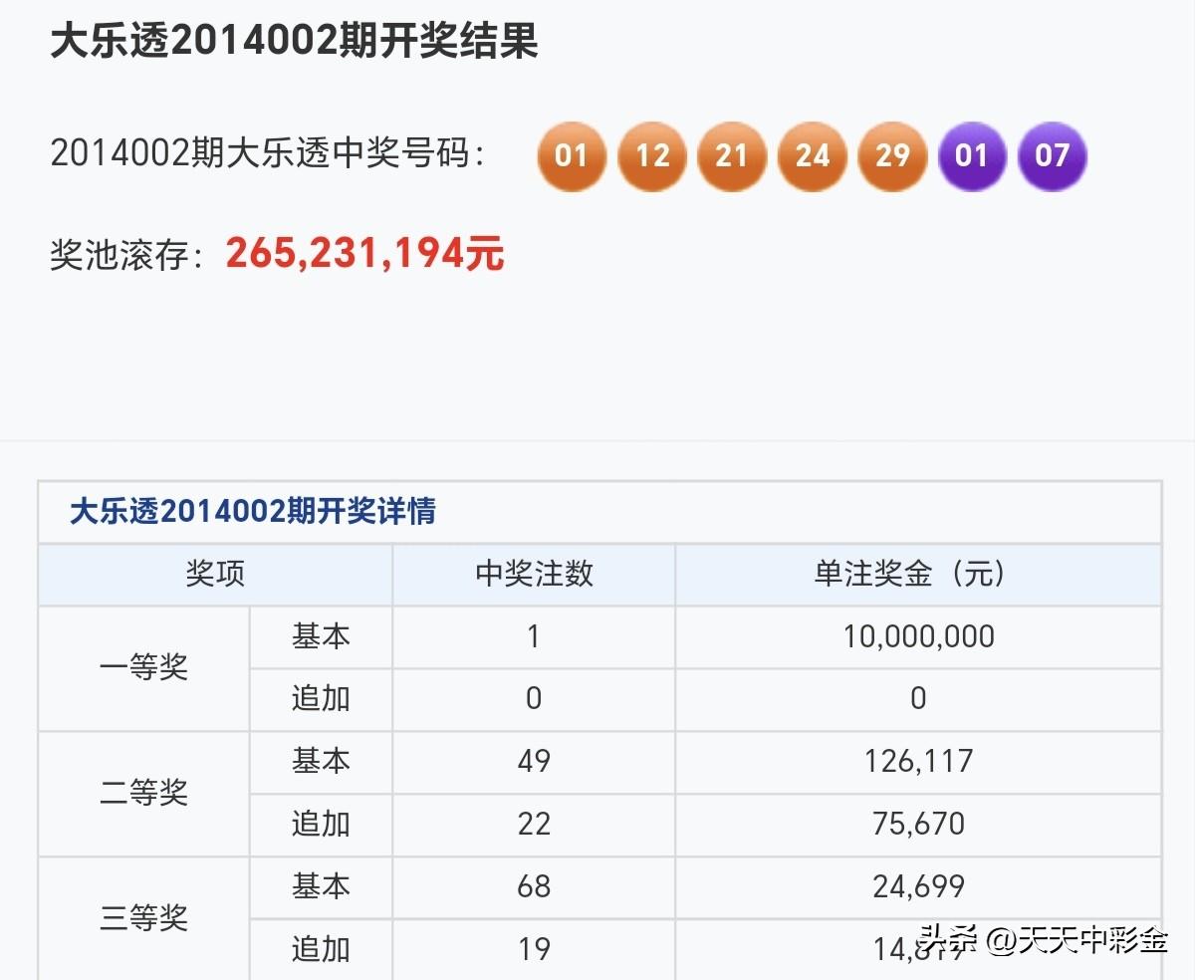1195x980 pixels.
Task: Click the orange 01 lottery ball
Action: (572, 156)
